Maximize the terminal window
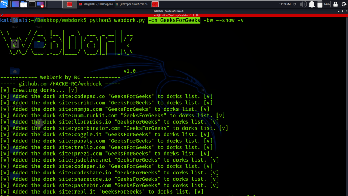This screenshot has height=196, width=348. click(x=342, y=11)
